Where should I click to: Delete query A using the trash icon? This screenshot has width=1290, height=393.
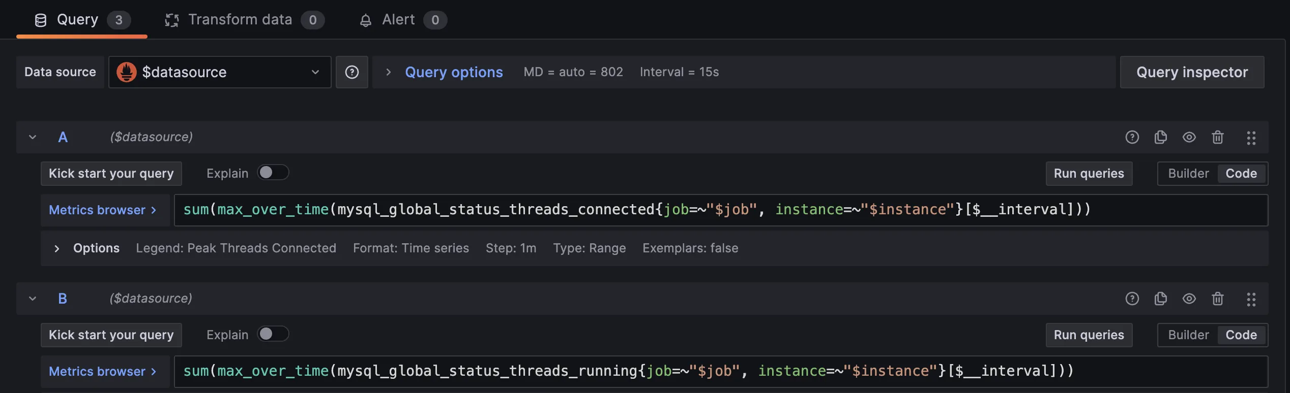point(1217,137)
